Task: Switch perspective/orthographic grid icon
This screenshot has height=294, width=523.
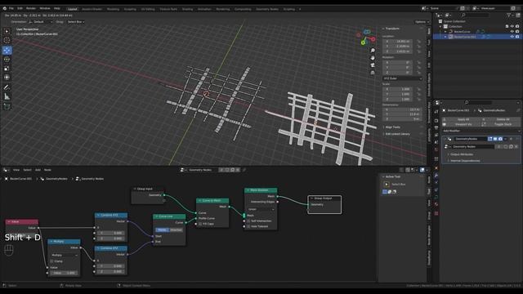Action: (373, 73)
